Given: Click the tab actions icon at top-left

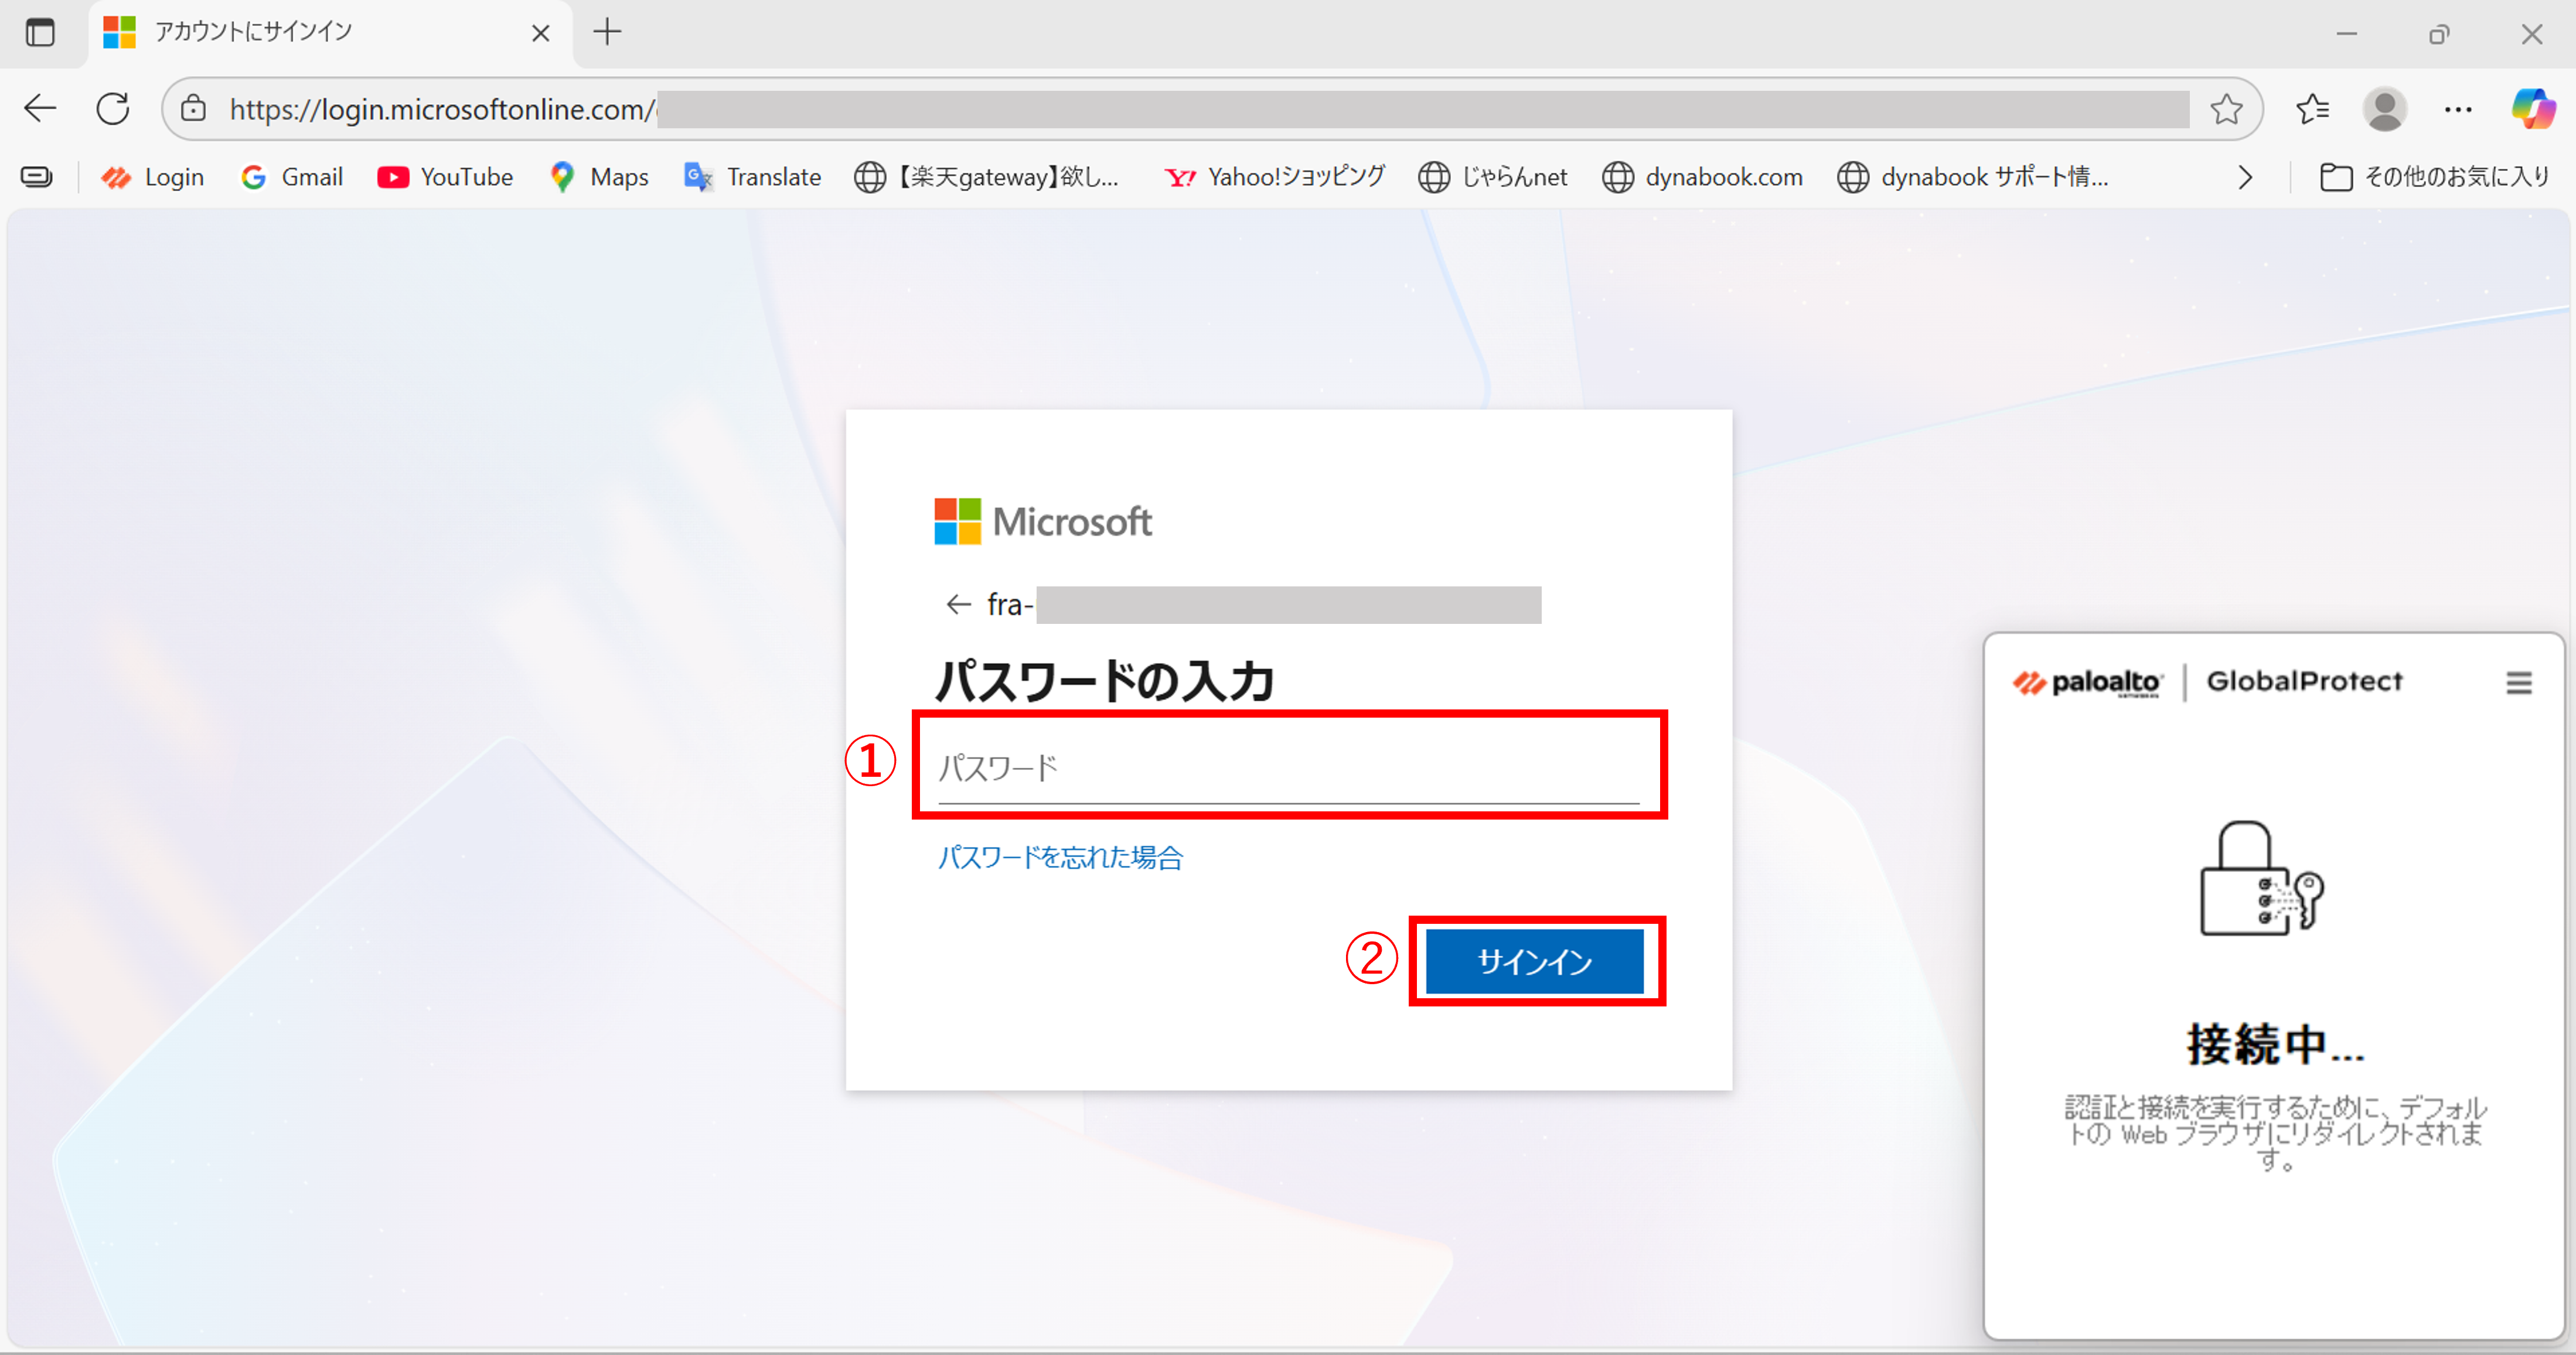Looking at the screenshot, I should coord(40,33).
